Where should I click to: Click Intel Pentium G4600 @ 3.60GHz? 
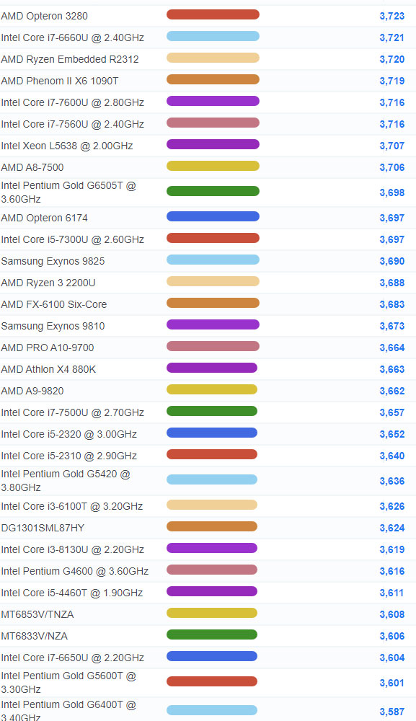pos(74,571)
